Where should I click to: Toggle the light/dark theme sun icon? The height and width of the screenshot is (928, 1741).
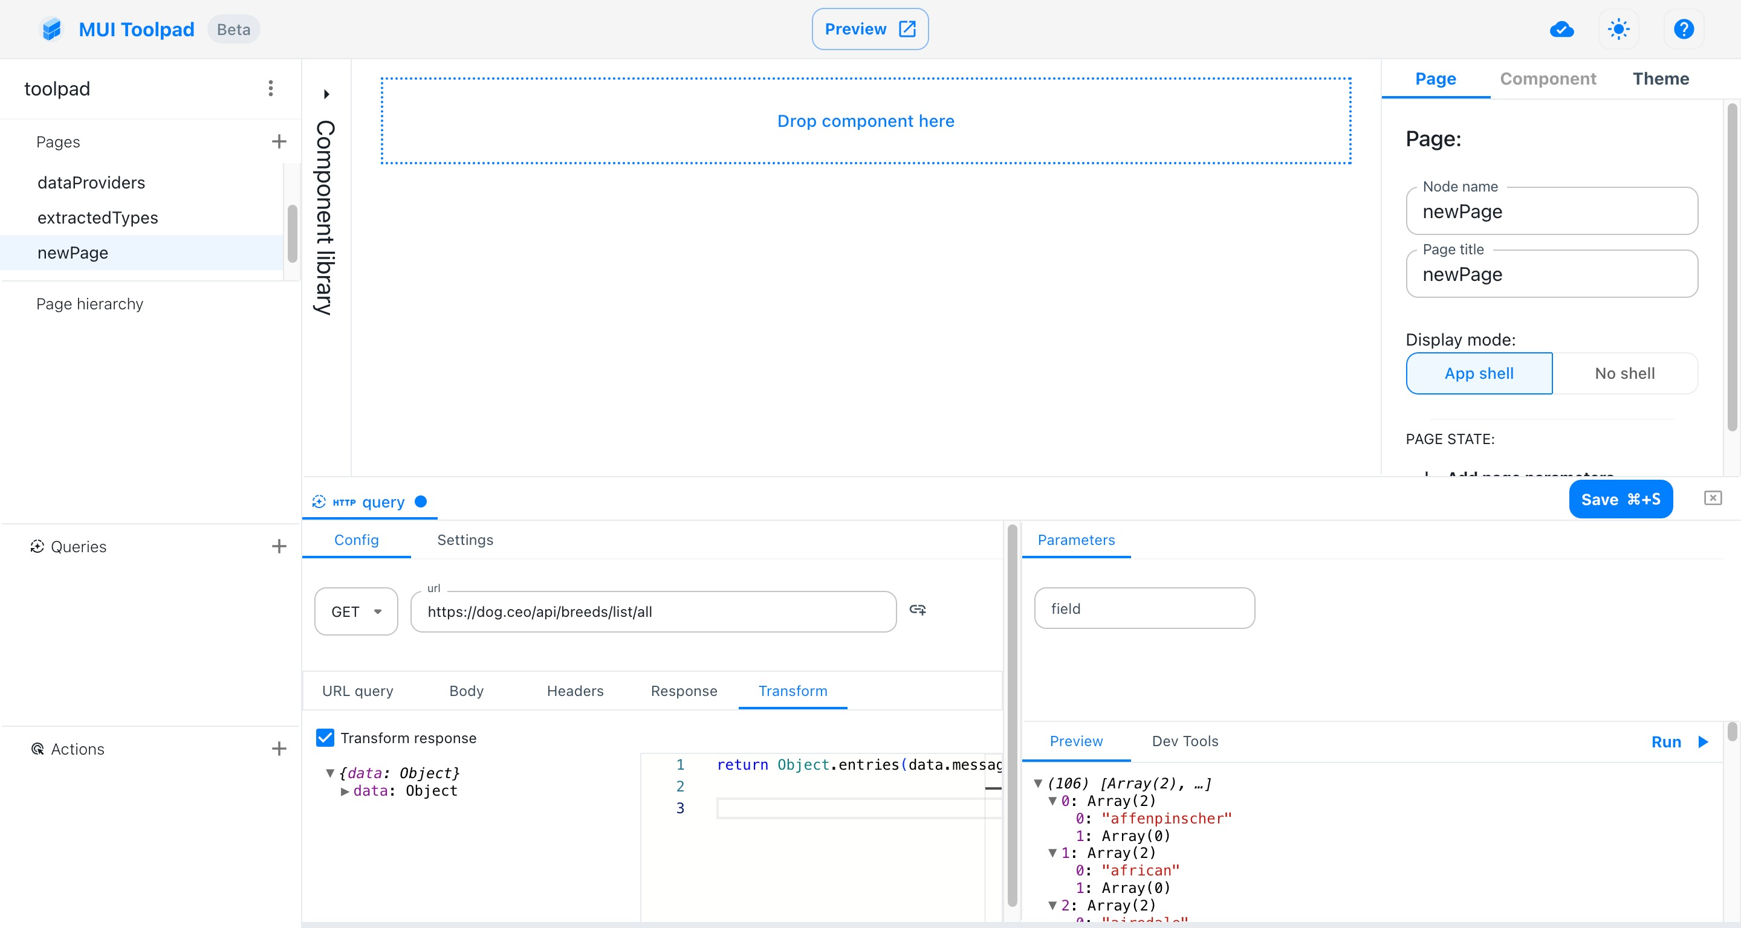[1618, 29]
